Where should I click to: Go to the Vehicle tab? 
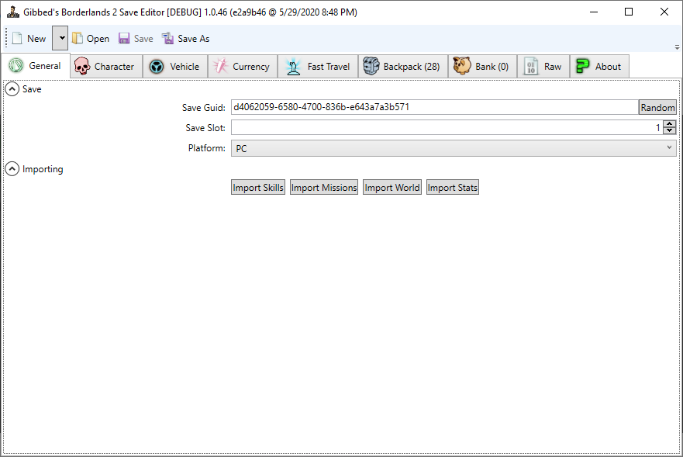coord(175,66)
